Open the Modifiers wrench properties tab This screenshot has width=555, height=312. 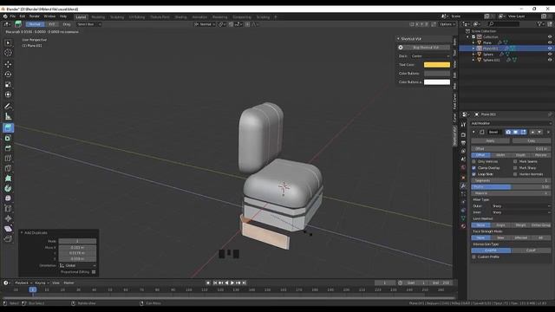(x=463, y=185)
